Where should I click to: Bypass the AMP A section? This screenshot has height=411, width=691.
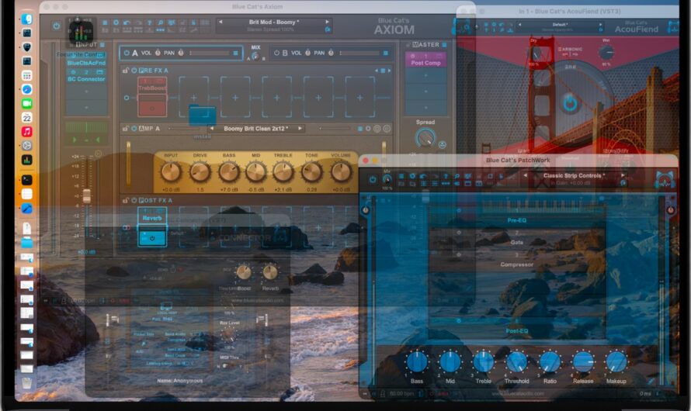click(134, 129)
